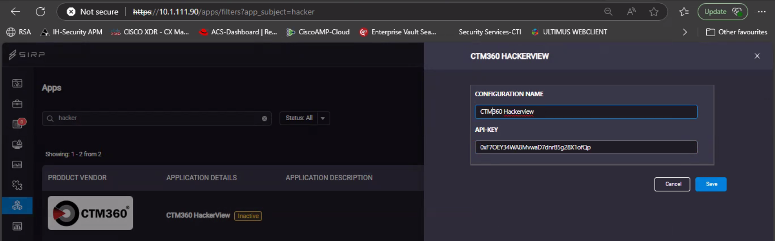This screenshot has height=241, width=775.
Task: Reload the page with the refresh icon
Action: coord(41,12)
